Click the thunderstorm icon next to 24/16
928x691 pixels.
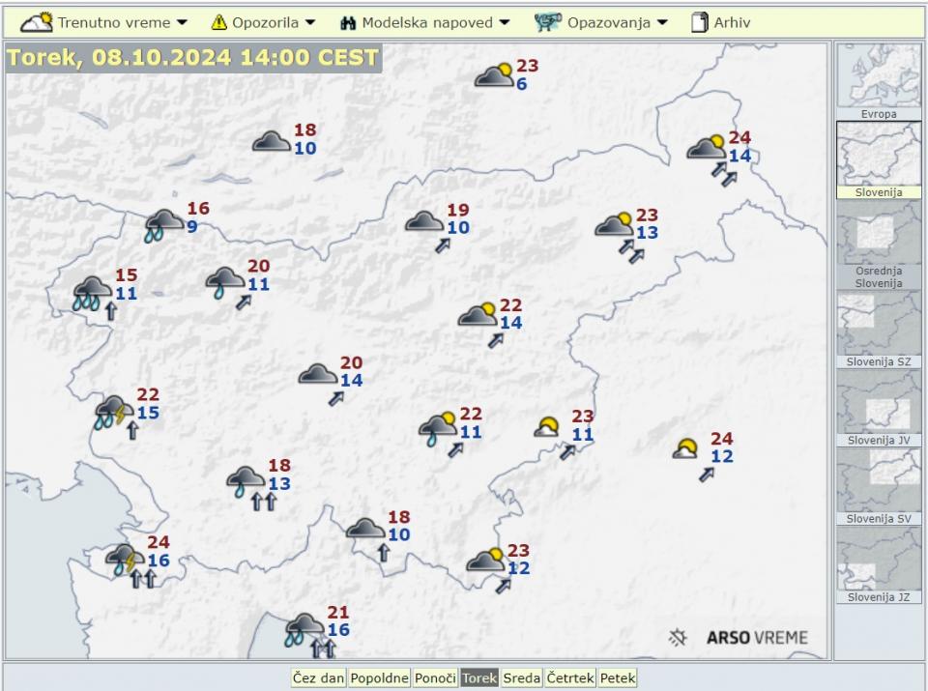pyautogui.click(x=125, y=559)
